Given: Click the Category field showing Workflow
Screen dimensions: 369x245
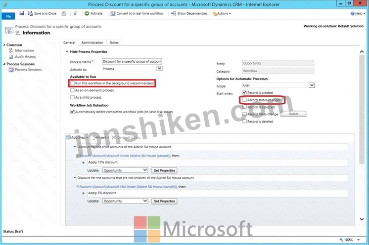Looking at the screenshot, I should click(x=278, y=71).
